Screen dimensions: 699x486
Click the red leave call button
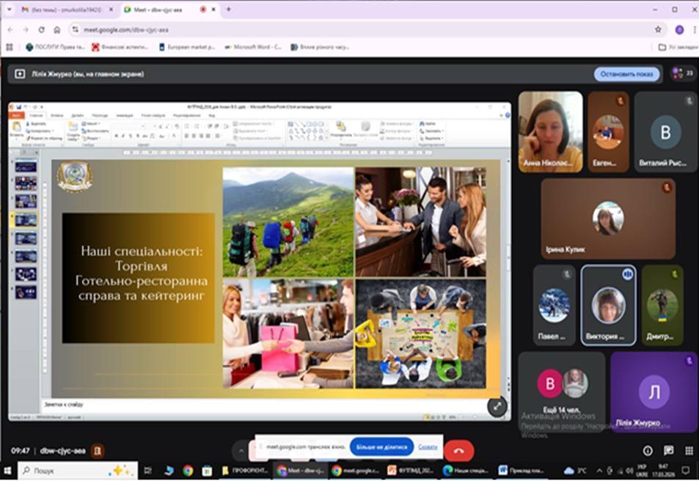point(458,451)
